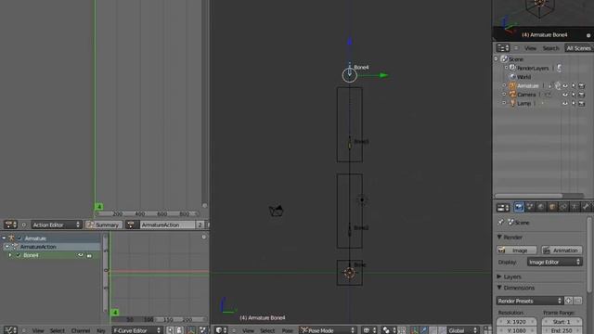Add a render preset with plus icon

[x=568, y=301]
